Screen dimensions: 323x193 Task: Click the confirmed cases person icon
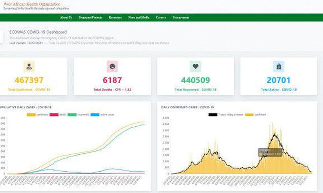[29, 66]
